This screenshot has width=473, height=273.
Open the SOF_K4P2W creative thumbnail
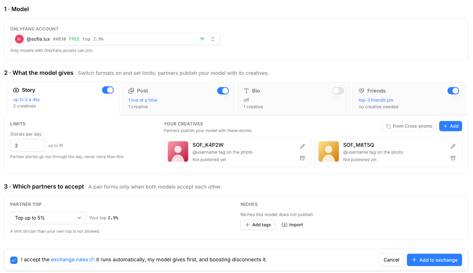178,151
